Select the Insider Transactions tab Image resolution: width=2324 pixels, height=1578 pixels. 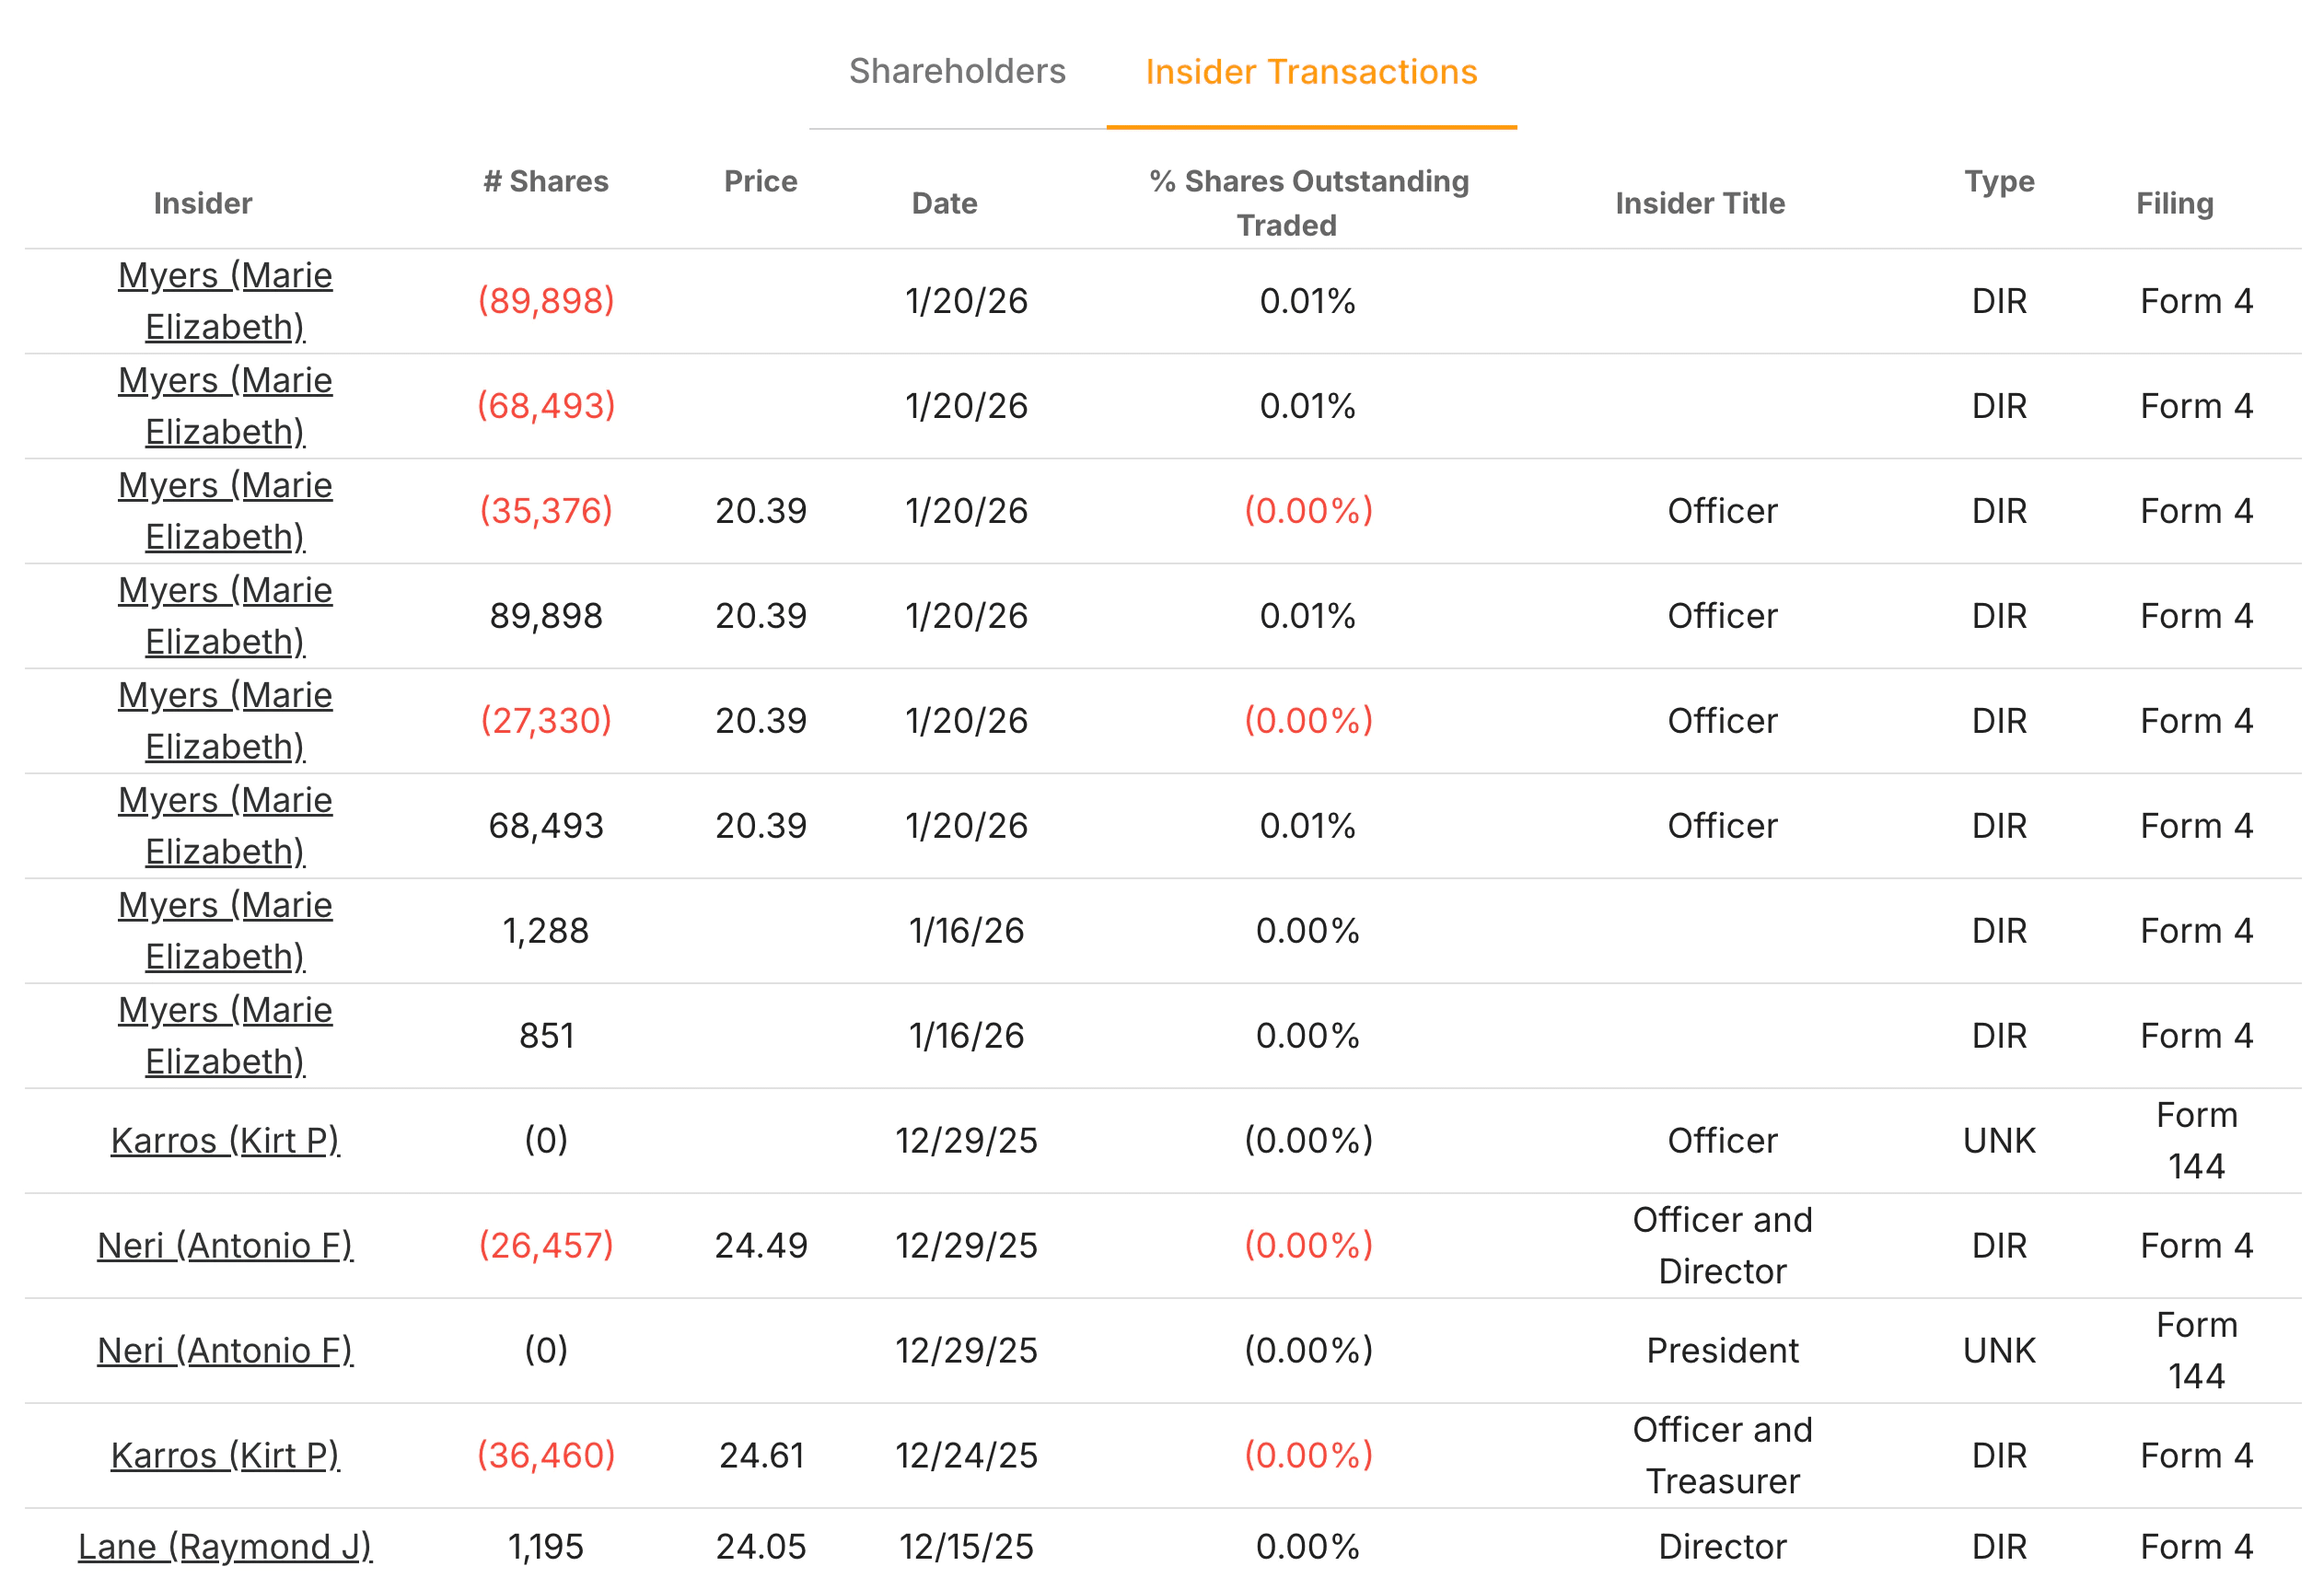pyautogui.click(x=1312, y=71)
